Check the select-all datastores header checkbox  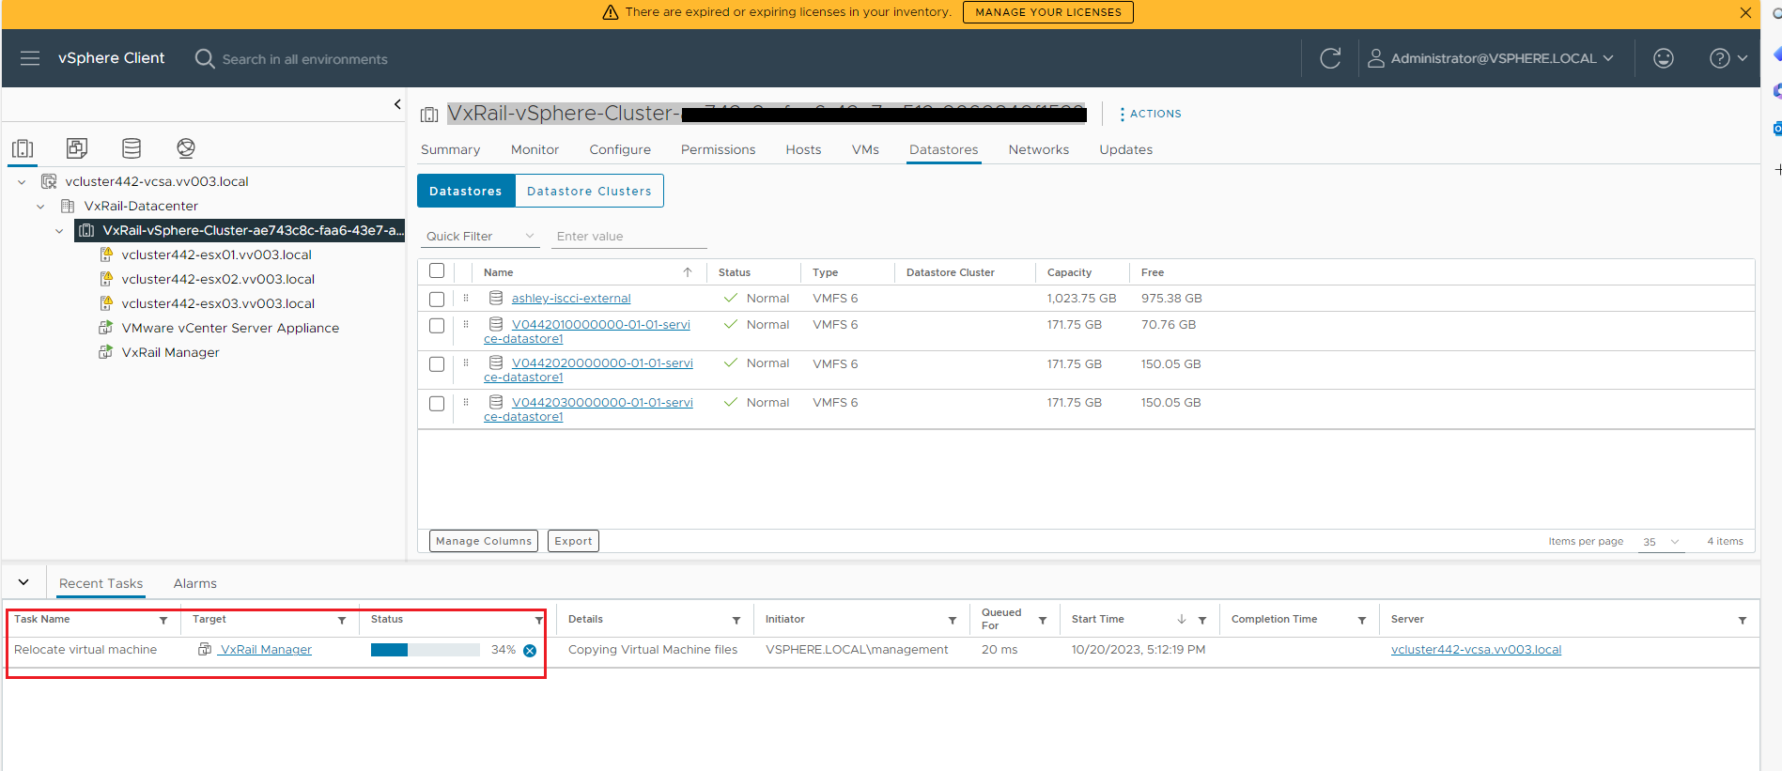coord(437,271)
